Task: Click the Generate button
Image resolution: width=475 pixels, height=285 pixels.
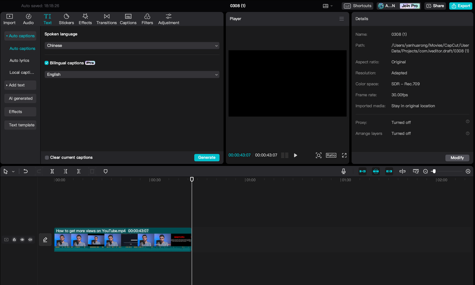Action: (207, 157)
